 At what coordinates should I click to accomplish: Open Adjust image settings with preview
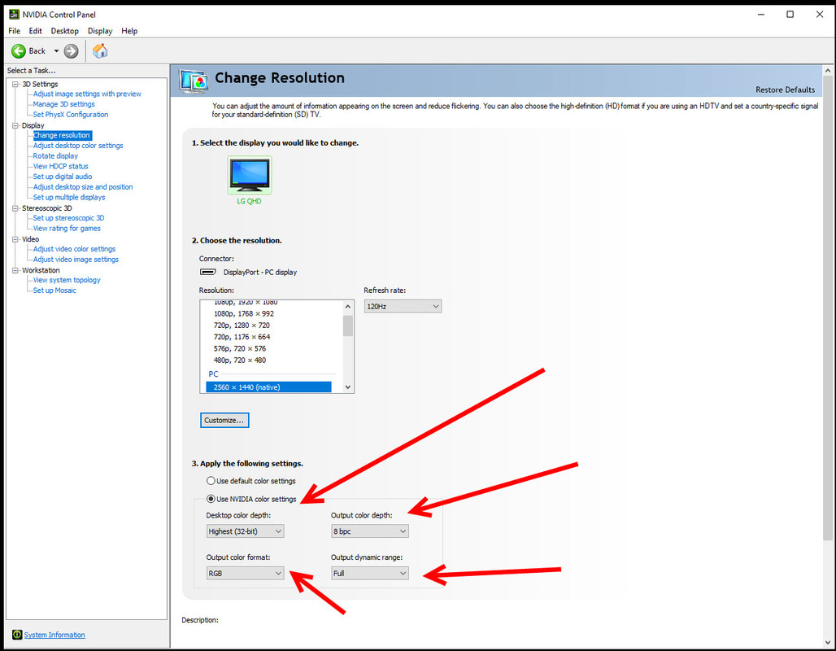coord(87,94)
